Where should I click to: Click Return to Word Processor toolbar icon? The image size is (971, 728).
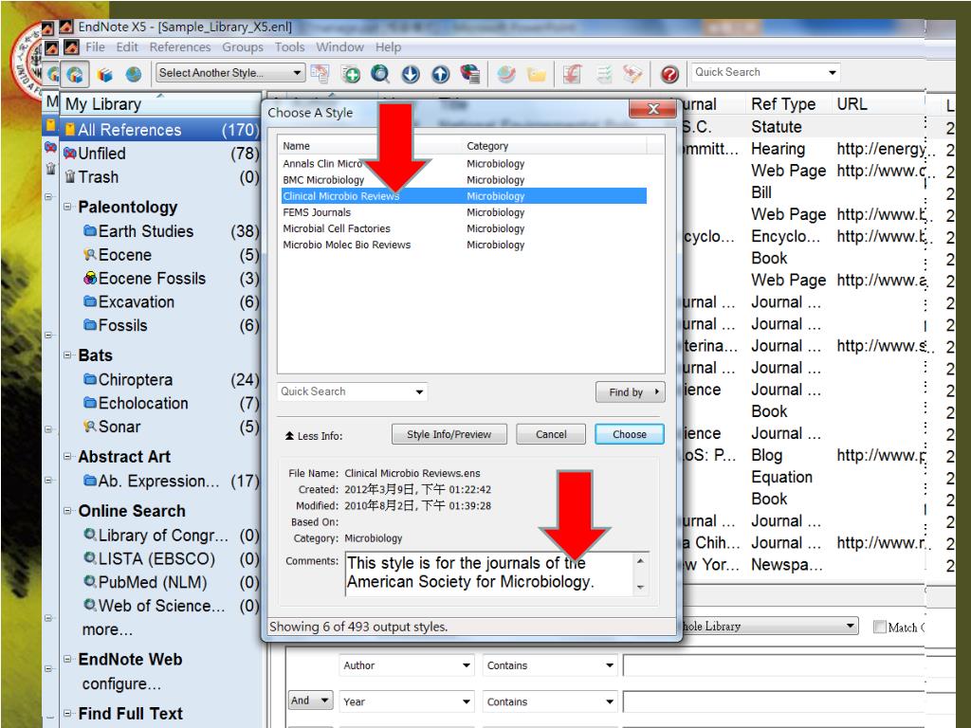pyautogui.click(x=632, y=74)
